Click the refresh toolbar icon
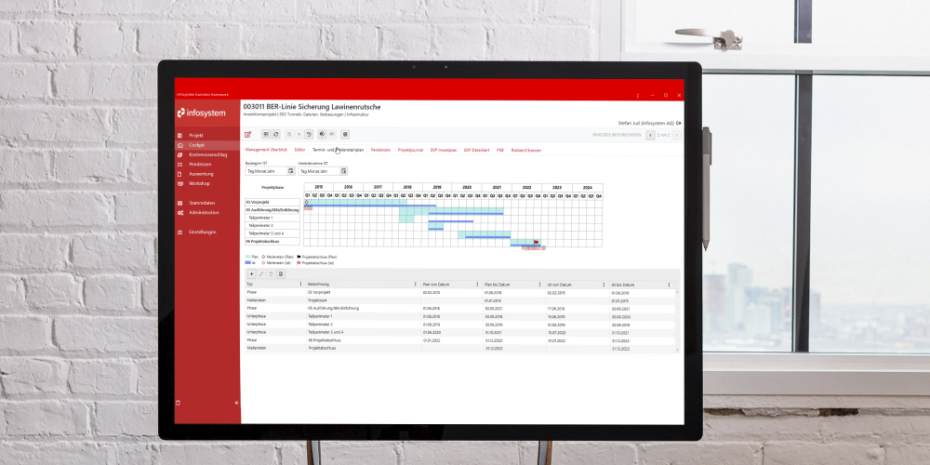The width and height of the screenshot is (930, 465). pyautogui.click(x=276, y=135)
